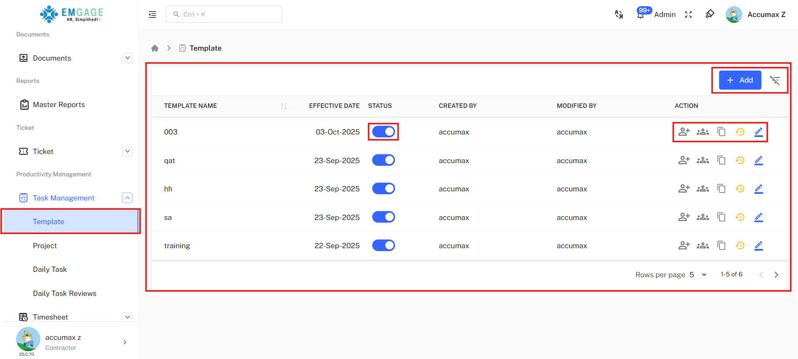The height and width of the screenshot is (359, 798).
Task: Click the language translate icon
Action: [x=619, y=15]
